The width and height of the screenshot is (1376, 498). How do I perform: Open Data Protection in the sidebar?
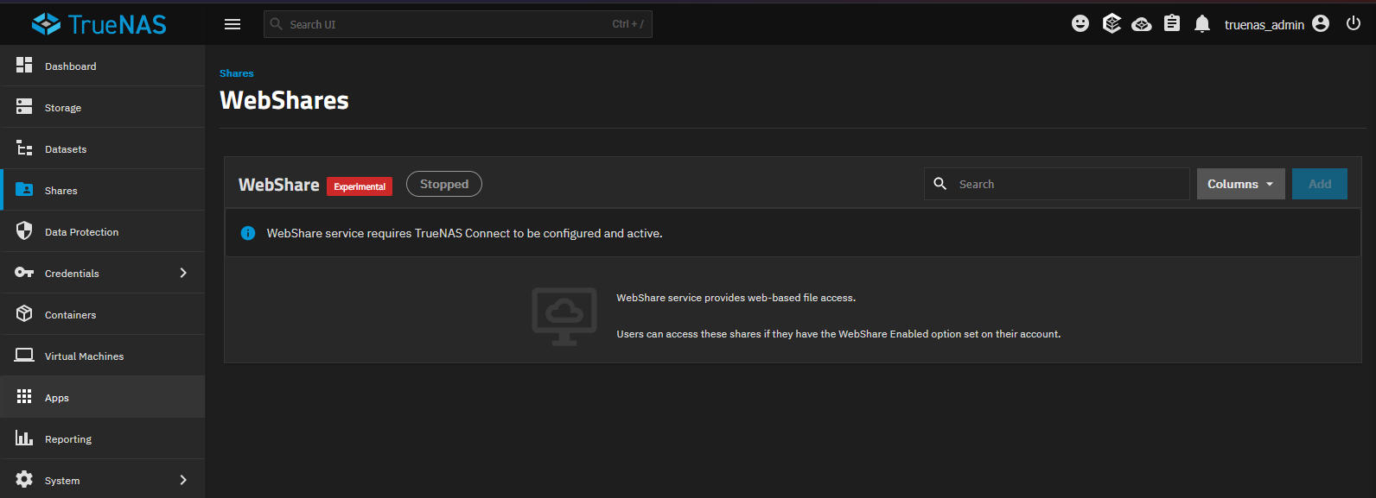(x=103, y=231)
